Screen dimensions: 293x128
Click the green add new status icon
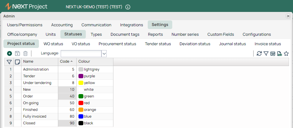tap(10, 54)
